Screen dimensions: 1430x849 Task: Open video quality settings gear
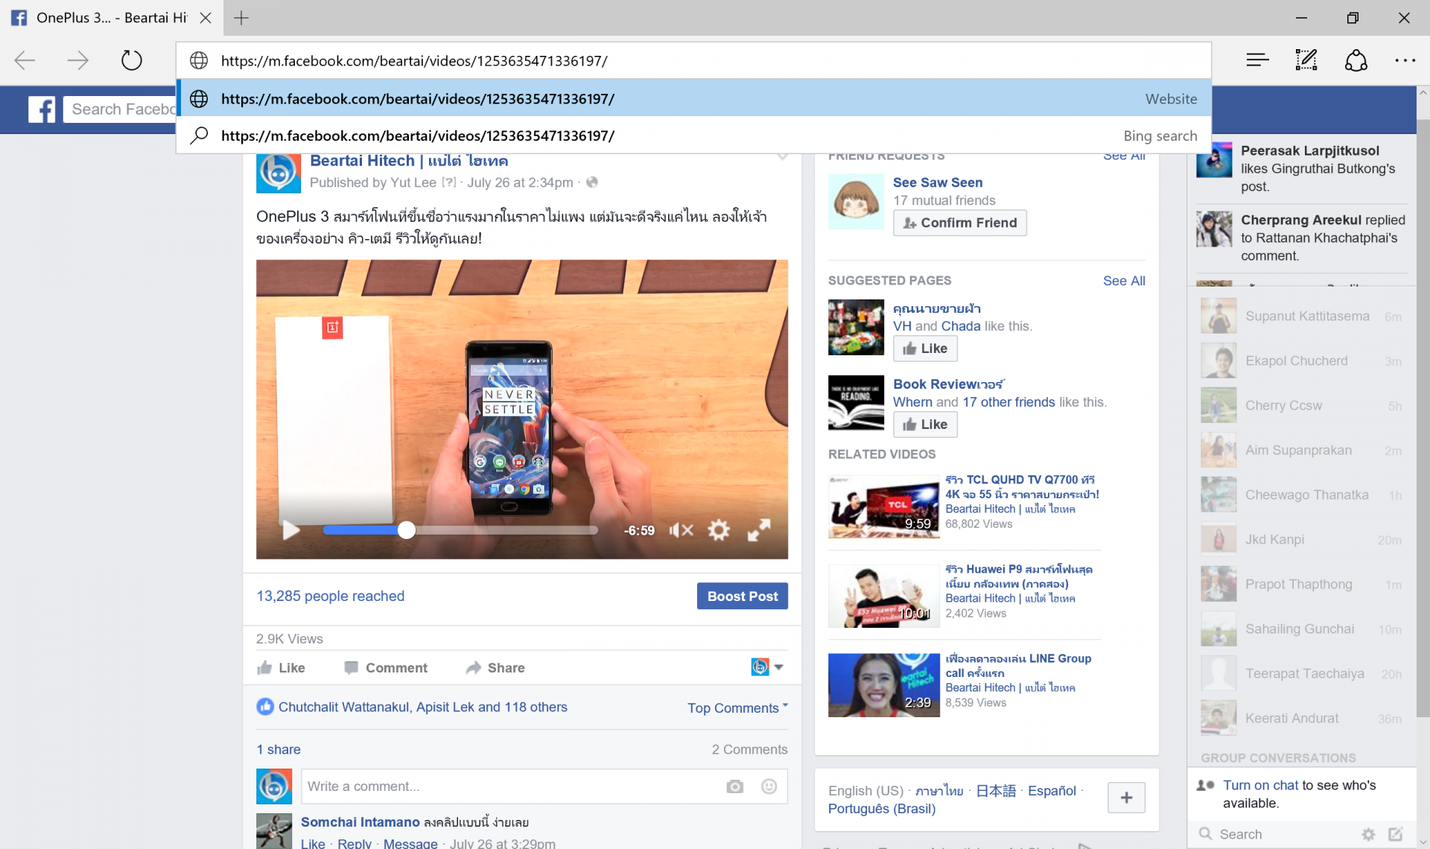tap(719, 530)
